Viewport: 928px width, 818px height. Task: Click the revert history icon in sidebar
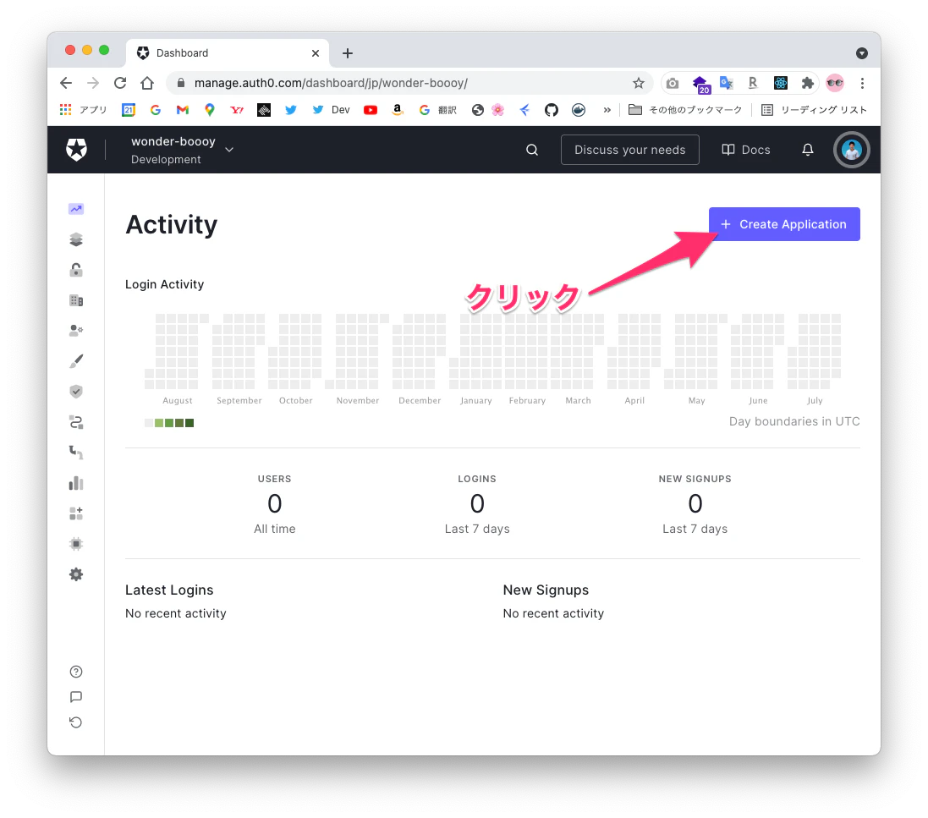pyautogui.click(x=76, y=722)
